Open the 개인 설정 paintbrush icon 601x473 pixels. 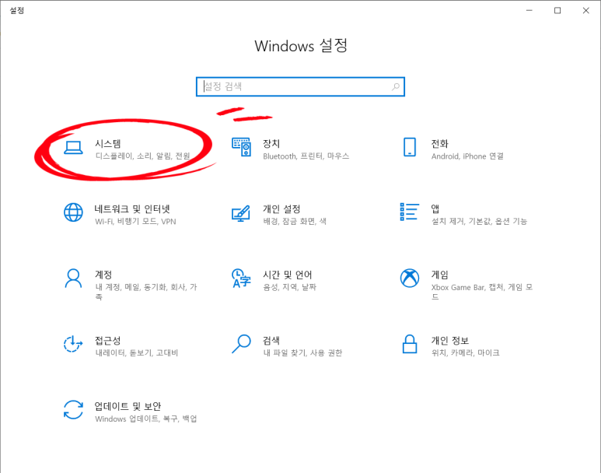click(x=241, y=213)
